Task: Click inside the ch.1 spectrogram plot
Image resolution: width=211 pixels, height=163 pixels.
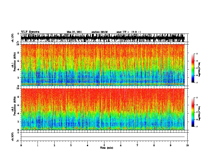Action: 103,65
